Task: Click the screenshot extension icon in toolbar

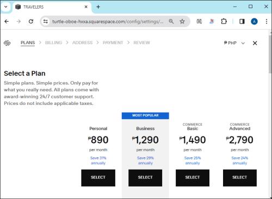Action: tap(199, 21)
